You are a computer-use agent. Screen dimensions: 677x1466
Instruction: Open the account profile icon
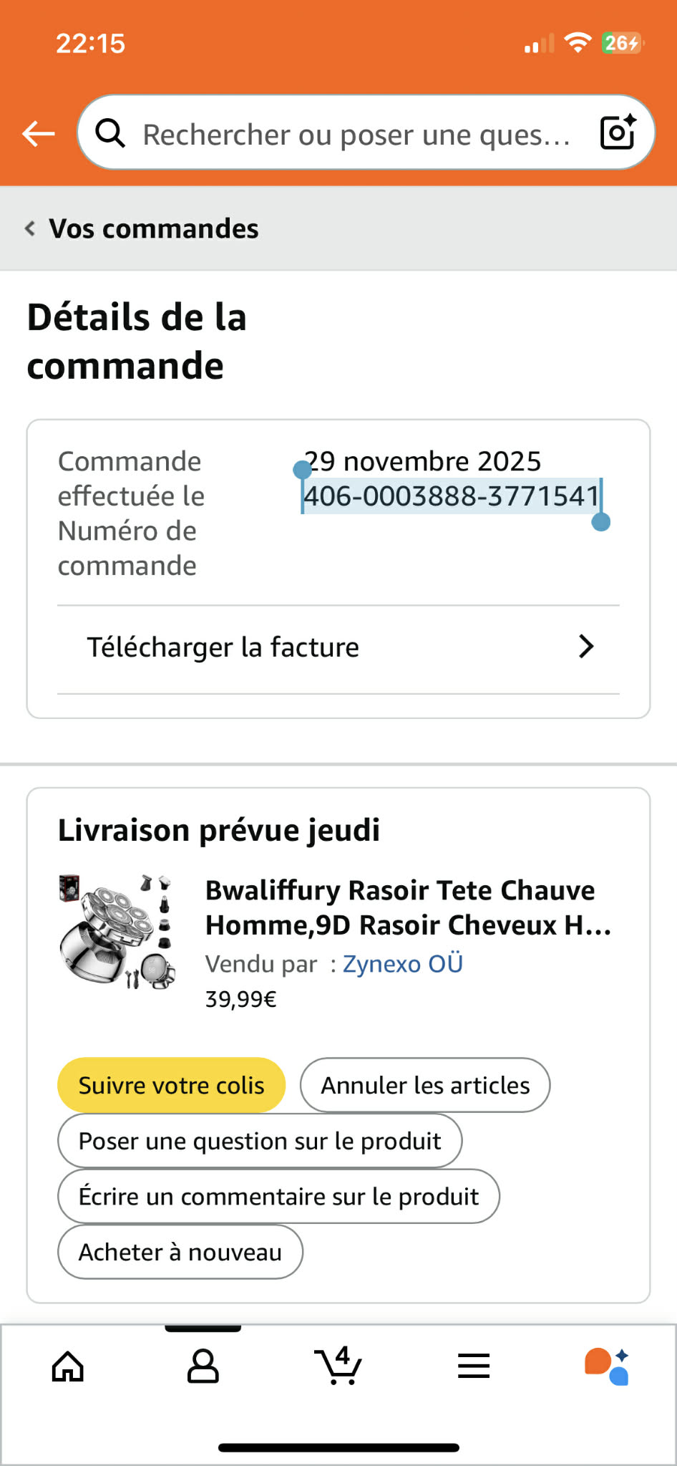(x=203, y=1366)
